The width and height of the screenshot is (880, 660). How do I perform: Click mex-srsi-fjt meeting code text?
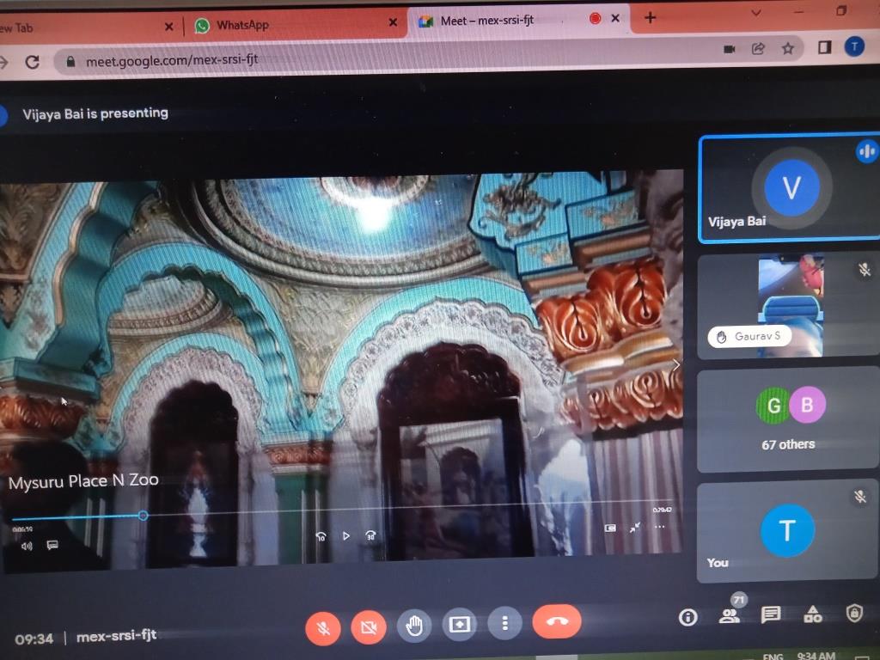tap(116, 636)
